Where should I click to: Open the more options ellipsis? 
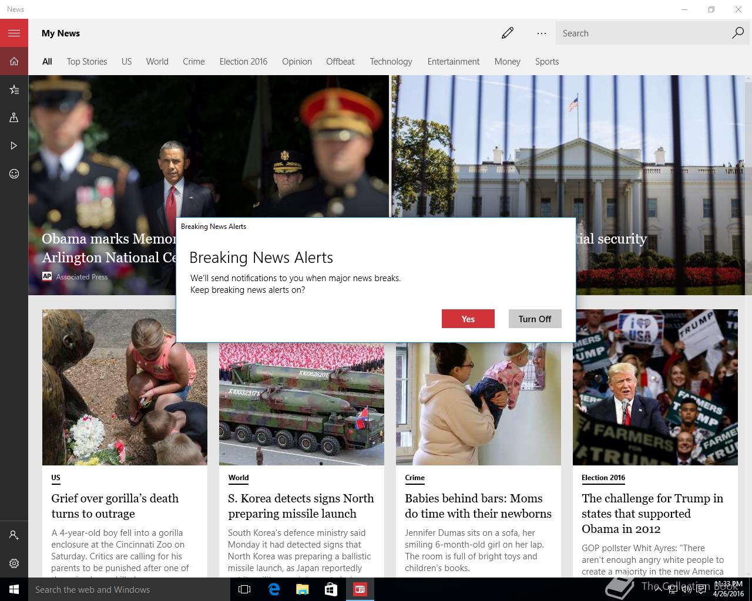click(x=542, y=33)
